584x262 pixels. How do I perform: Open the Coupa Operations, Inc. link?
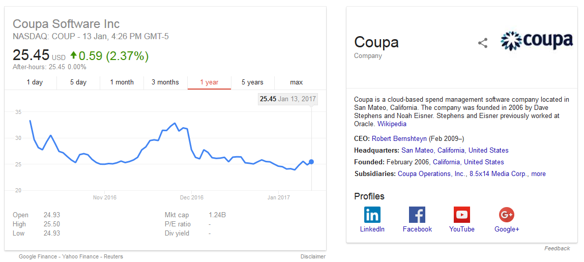pos(431,173)
